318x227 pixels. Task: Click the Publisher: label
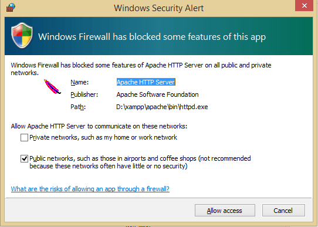point(84,94)
